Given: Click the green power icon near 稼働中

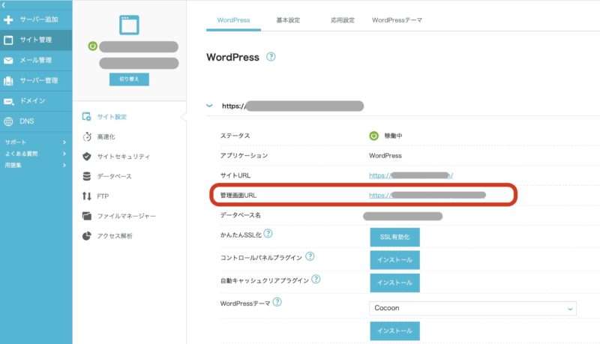Looking at the screenshot, I should pyautogui.click(x=373, y=136).
